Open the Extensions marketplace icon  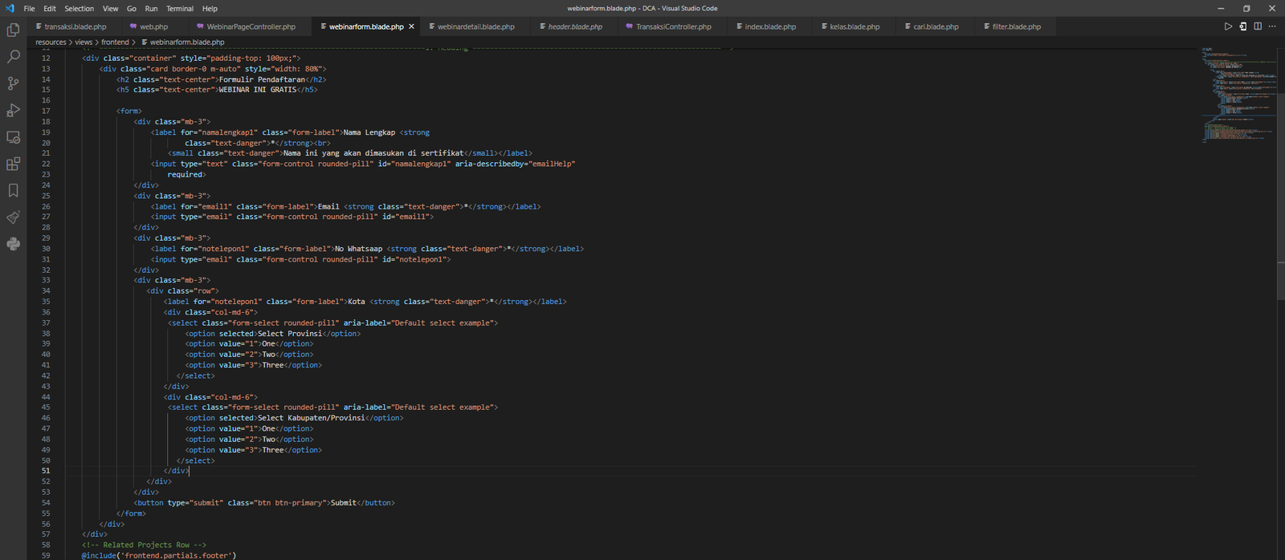(x=13, y=164)
